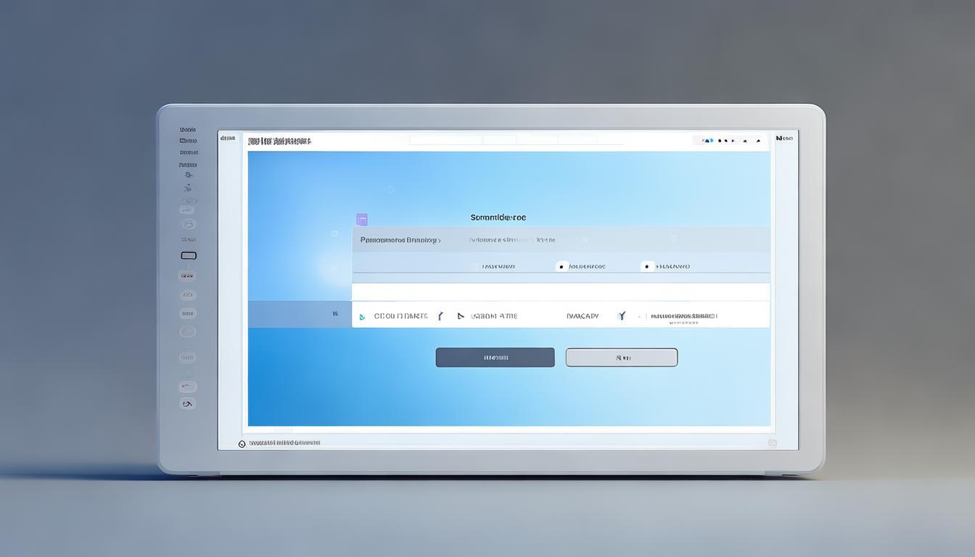Click the slash-shaped edit icon in the bottom row

pos(440,316)
